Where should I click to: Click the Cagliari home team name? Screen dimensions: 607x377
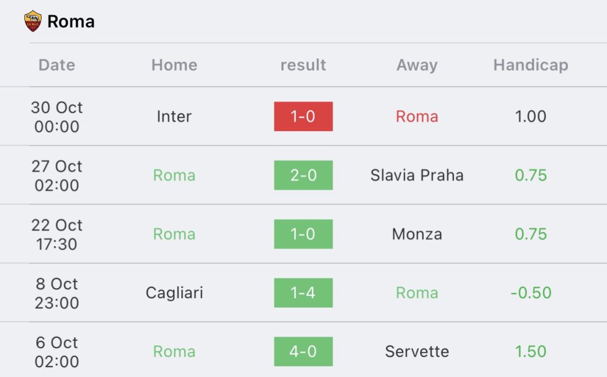[x=174, y=293]
